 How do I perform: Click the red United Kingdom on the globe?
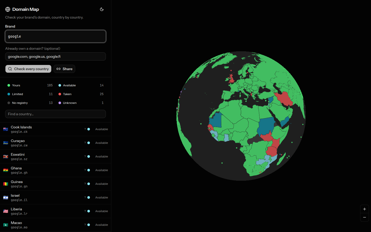232,79
